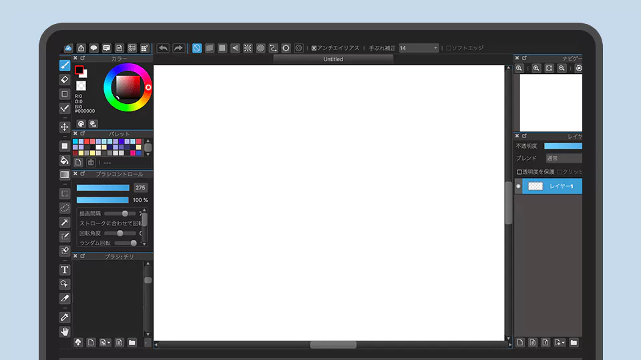
Task: Click the Redo arrow button
Action: (x=178, y=48)
